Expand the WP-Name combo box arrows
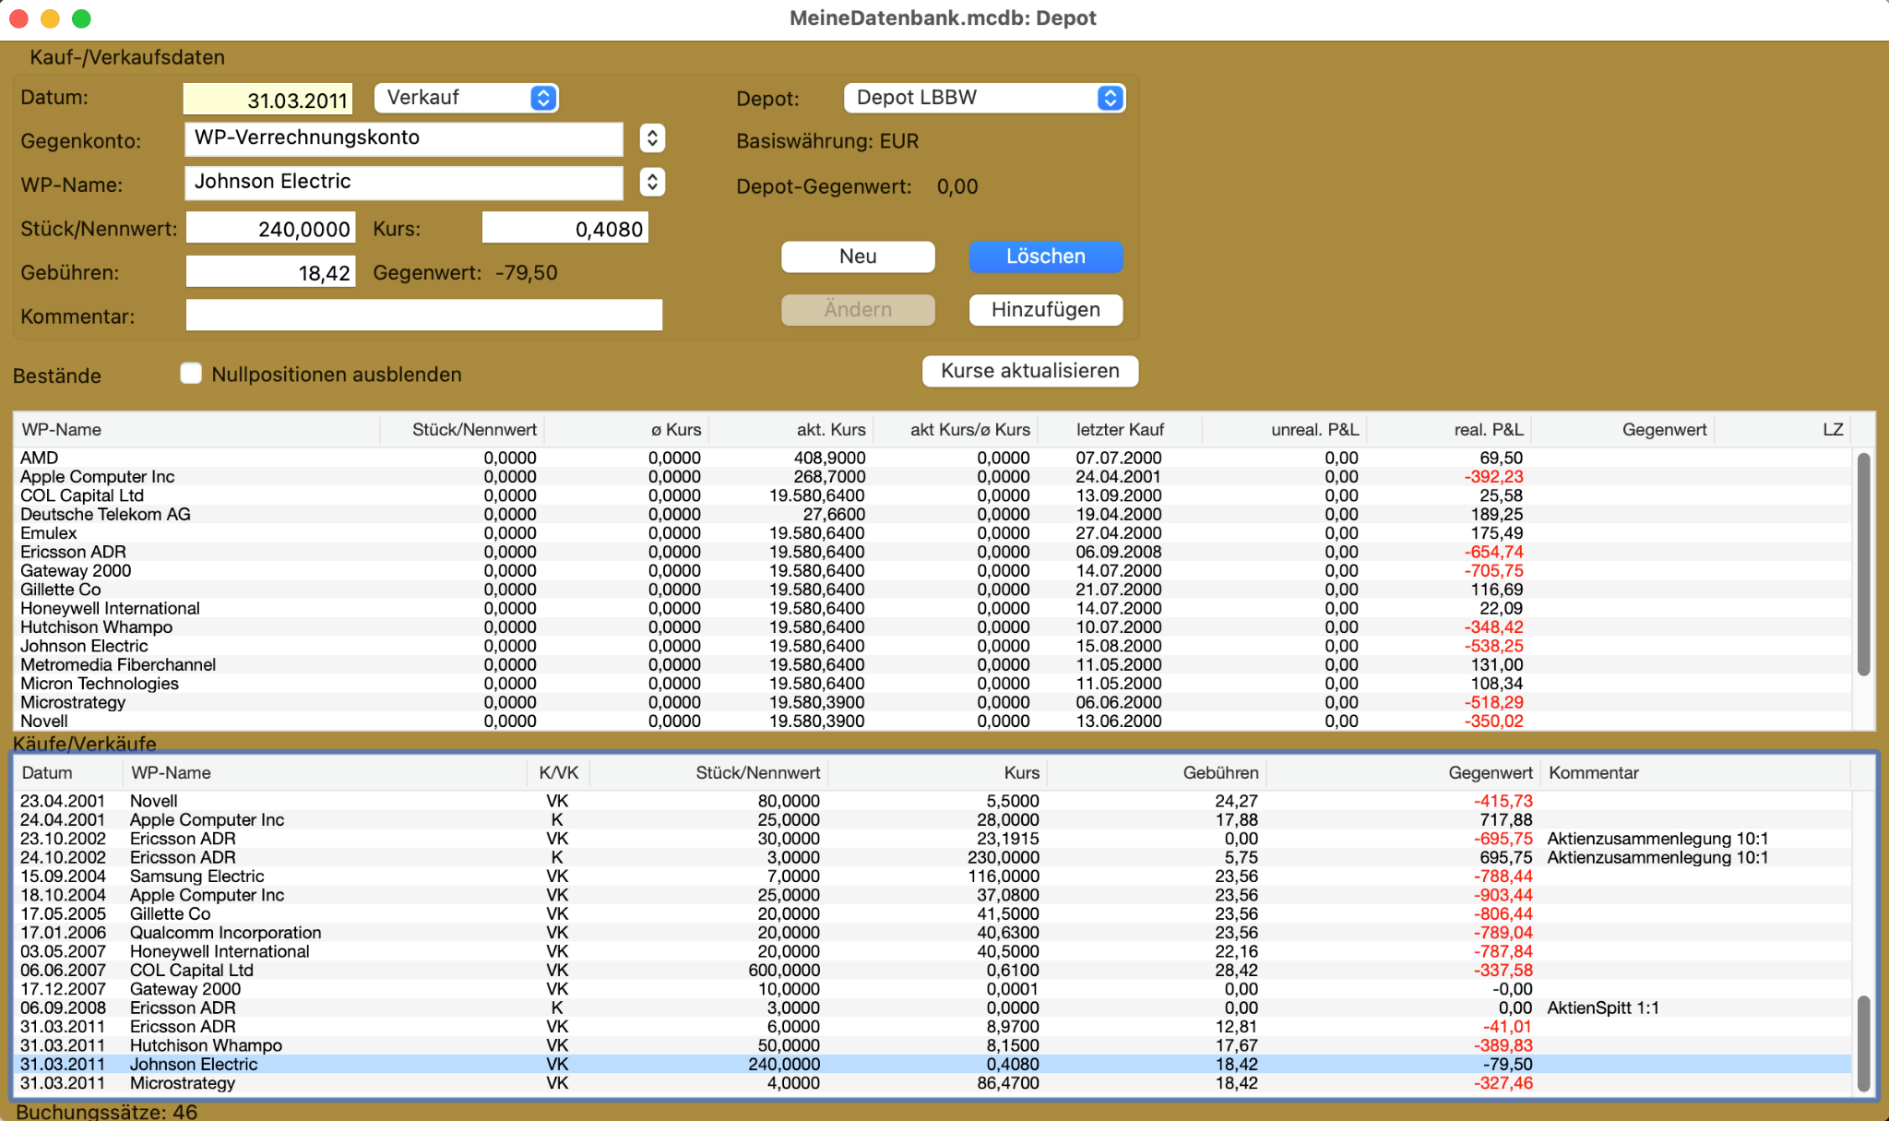Screen dimensions: 1889x1121 (x=652, y=182)
